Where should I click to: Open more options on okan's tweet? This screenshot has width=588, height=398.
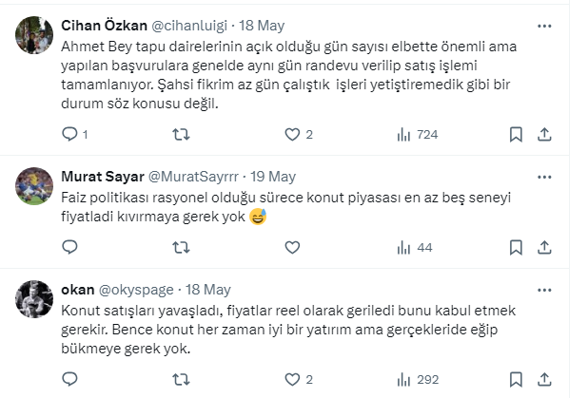543,290
